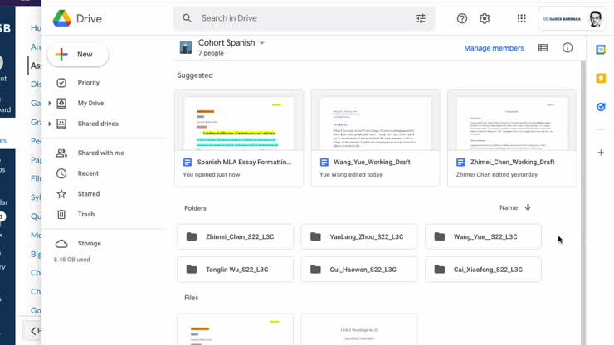614x345 pixels.
Task: Expand Shared drives tree arrow
Action: [50, 124]
